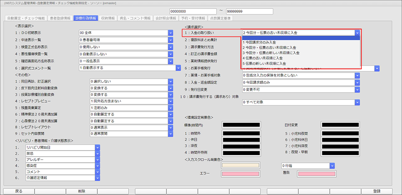
Task: Expand the 発行日変更 dropdown
Action: click(357, 89)
